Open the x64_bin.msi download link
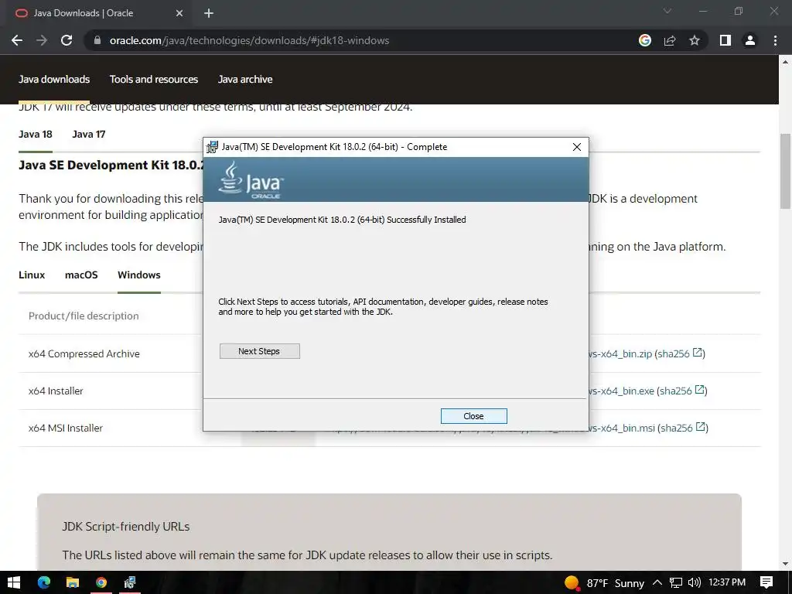 point(622,428)
